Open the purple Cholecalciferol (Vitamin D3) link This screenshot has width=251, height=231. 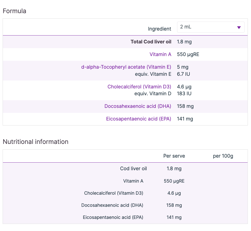click(x=139, y=87)
